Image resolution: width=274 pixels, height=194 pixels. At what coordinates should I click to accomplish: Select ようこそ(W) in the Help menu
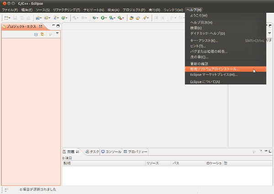coord(226,16)
